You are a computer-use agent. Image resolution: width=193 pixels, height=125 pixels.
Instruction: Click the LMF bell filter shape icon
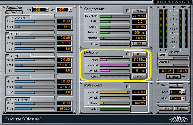pos(12,34)
